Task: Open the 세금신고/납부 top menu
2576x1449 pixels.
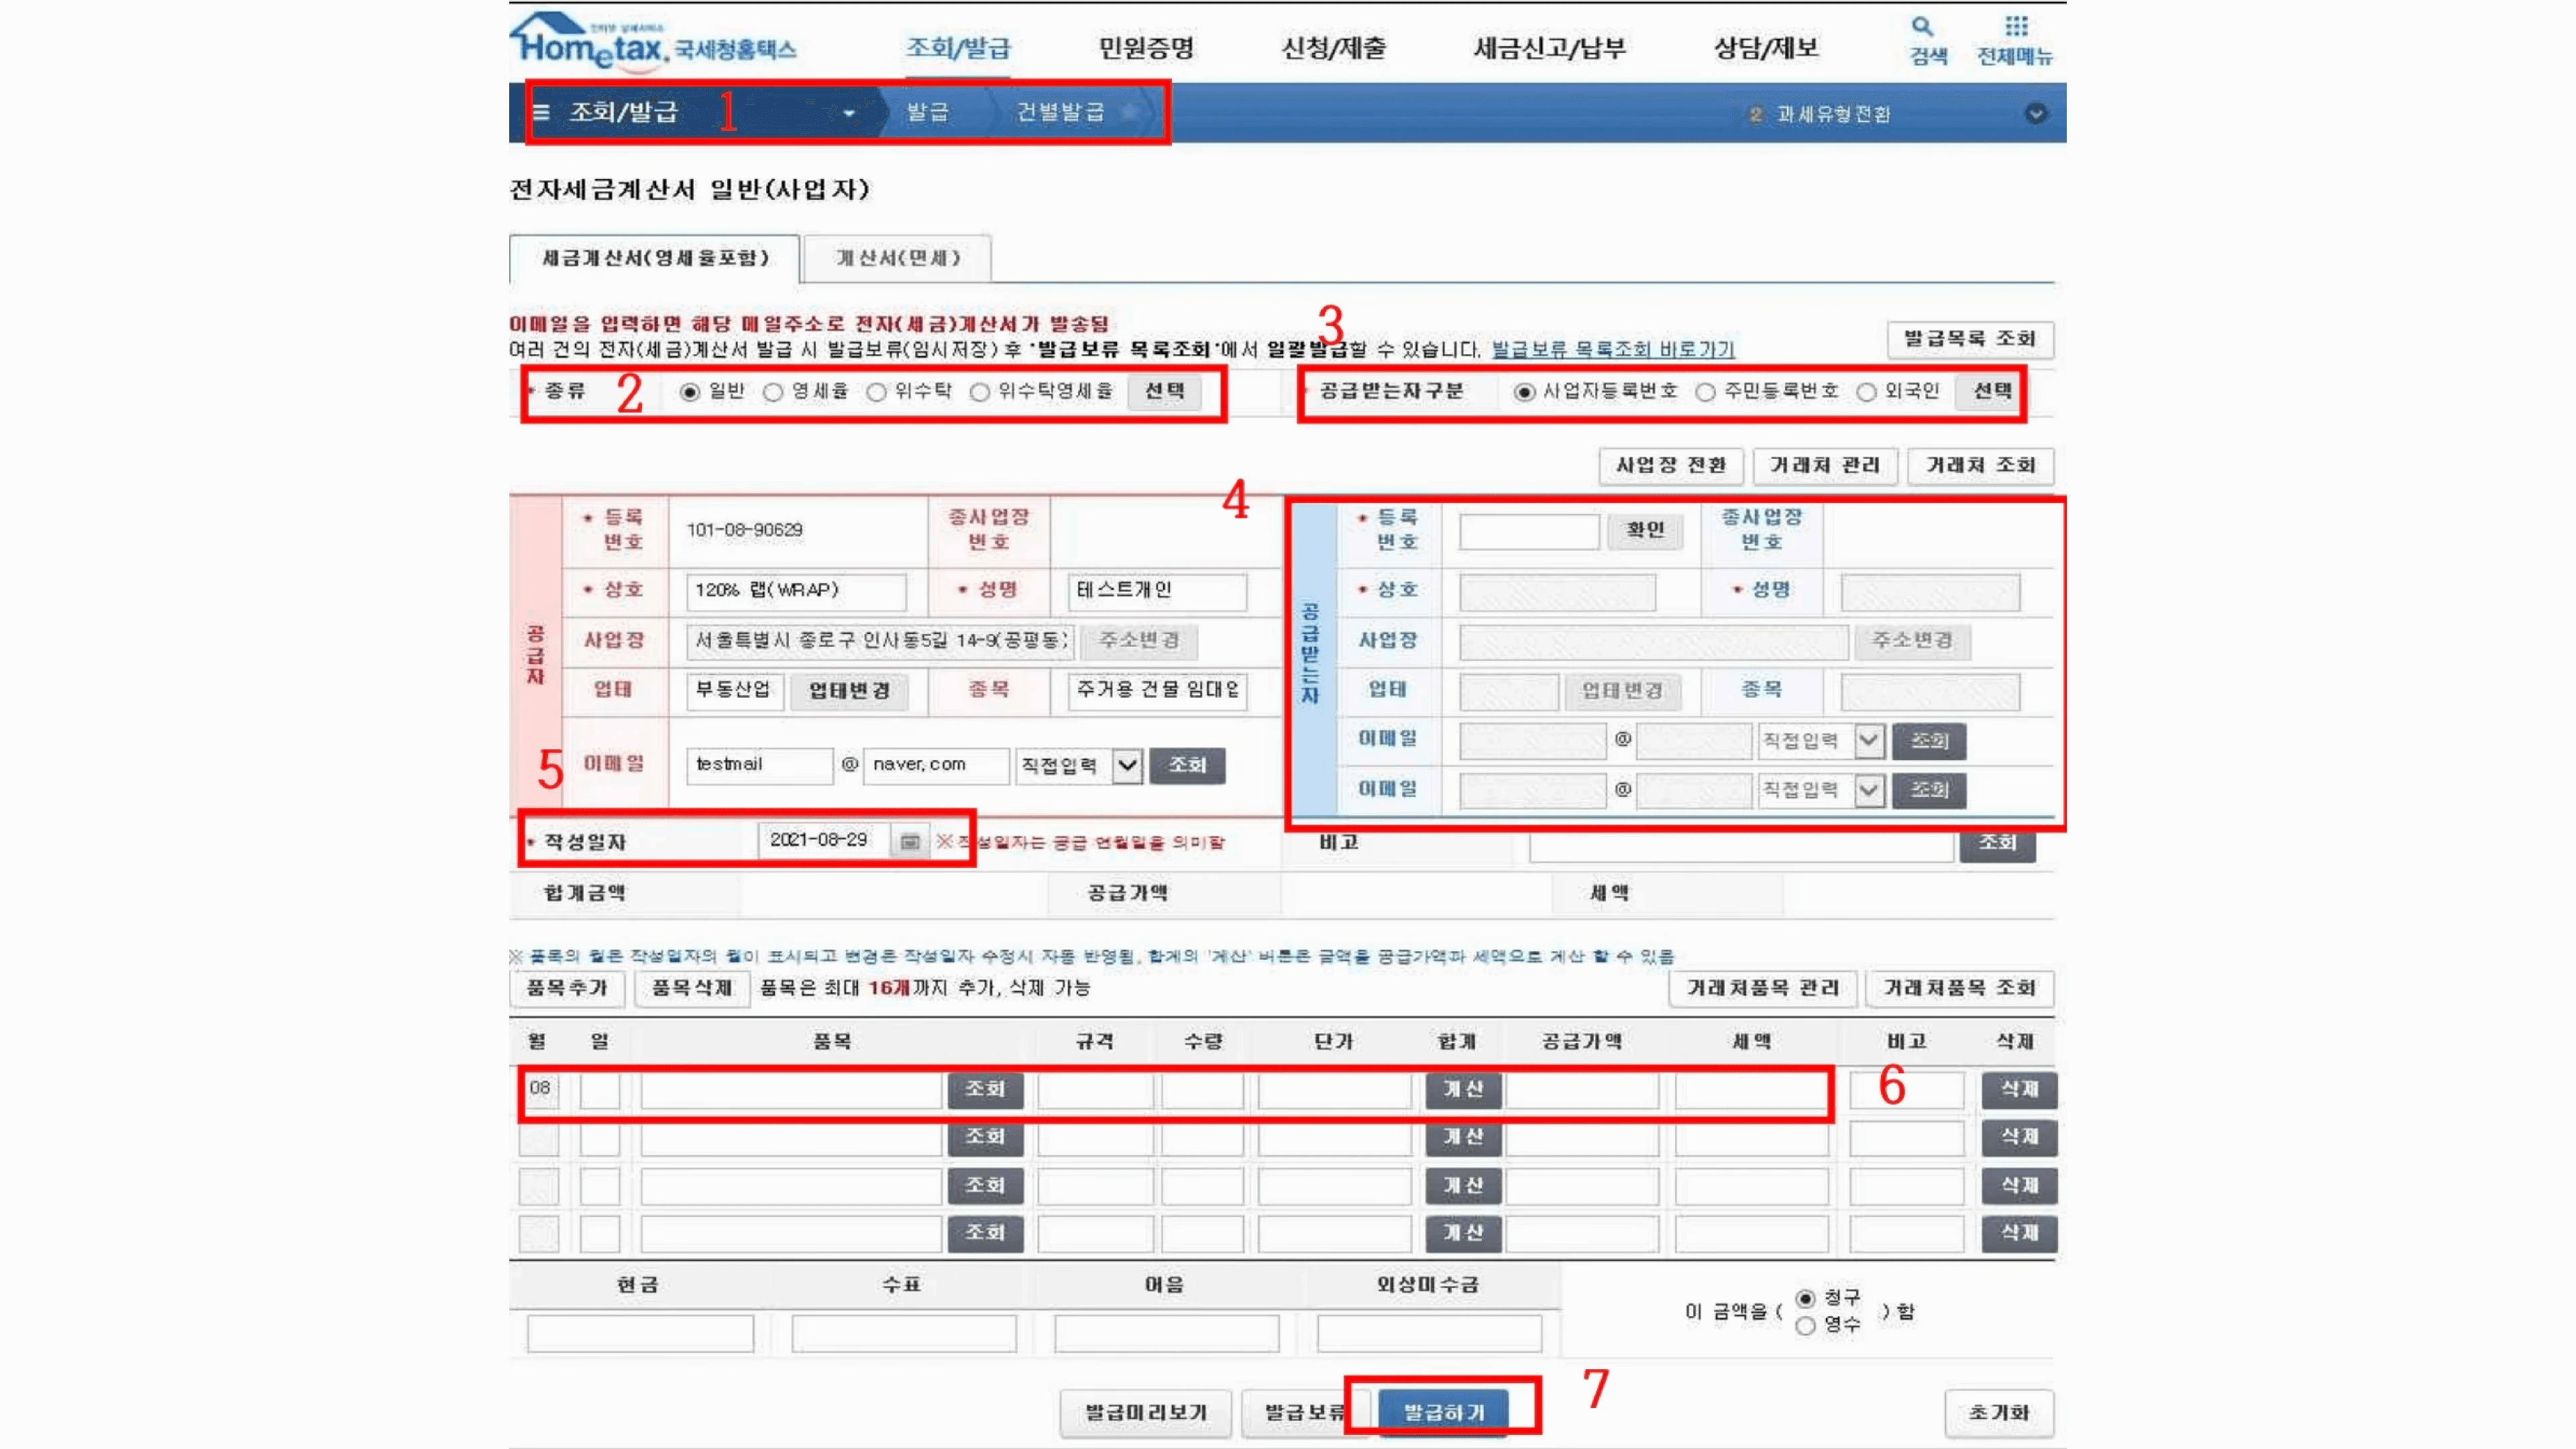Action: pyautogui.click(x=1550, y=48)
